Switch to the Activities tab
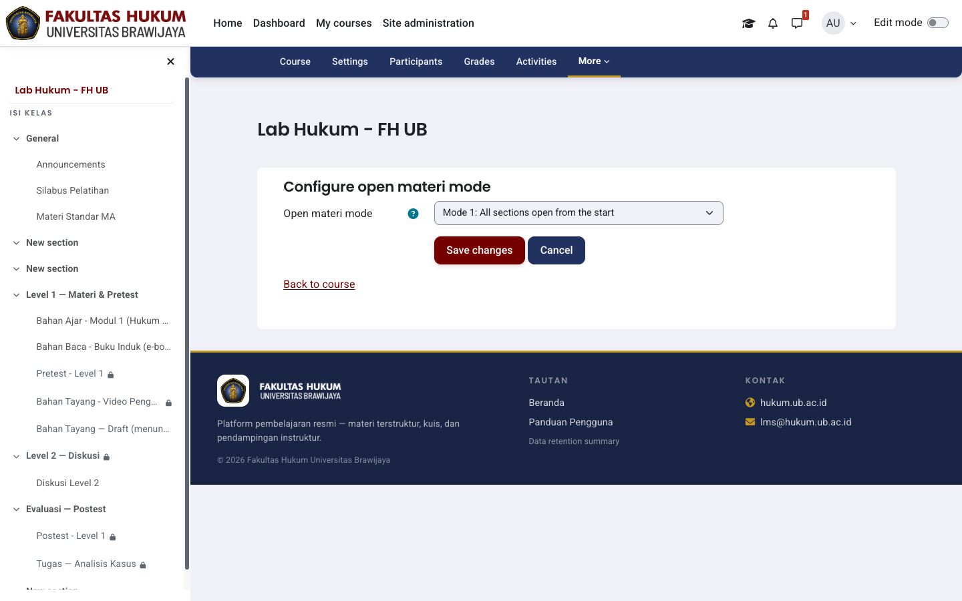This screenshot has width=962, height=601. pyautogui.click(x=536, y=61)
